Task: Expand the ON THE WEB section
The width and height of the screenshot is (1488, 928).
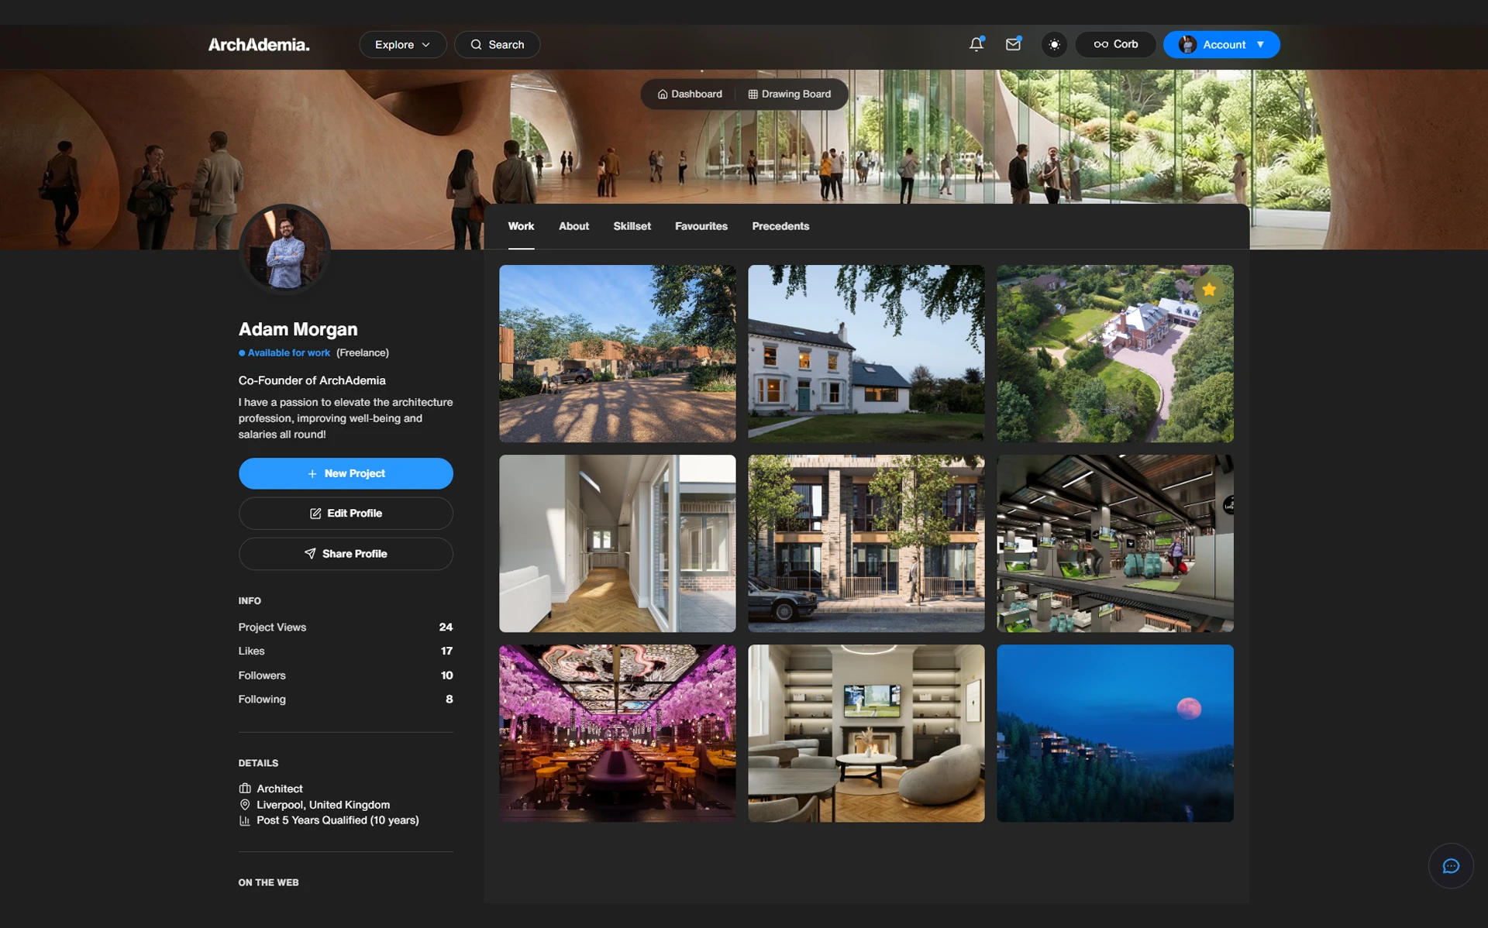Action: pyautogui.click(x=268, y=882)
